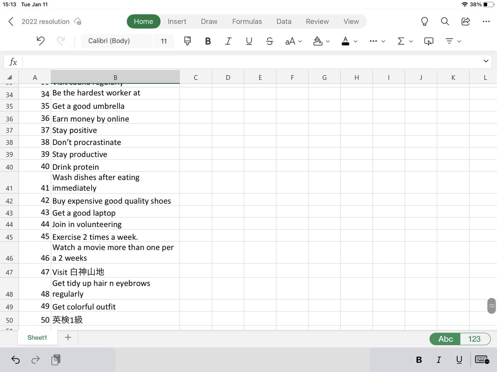Open the keyboard options icon

coord(482,360)
